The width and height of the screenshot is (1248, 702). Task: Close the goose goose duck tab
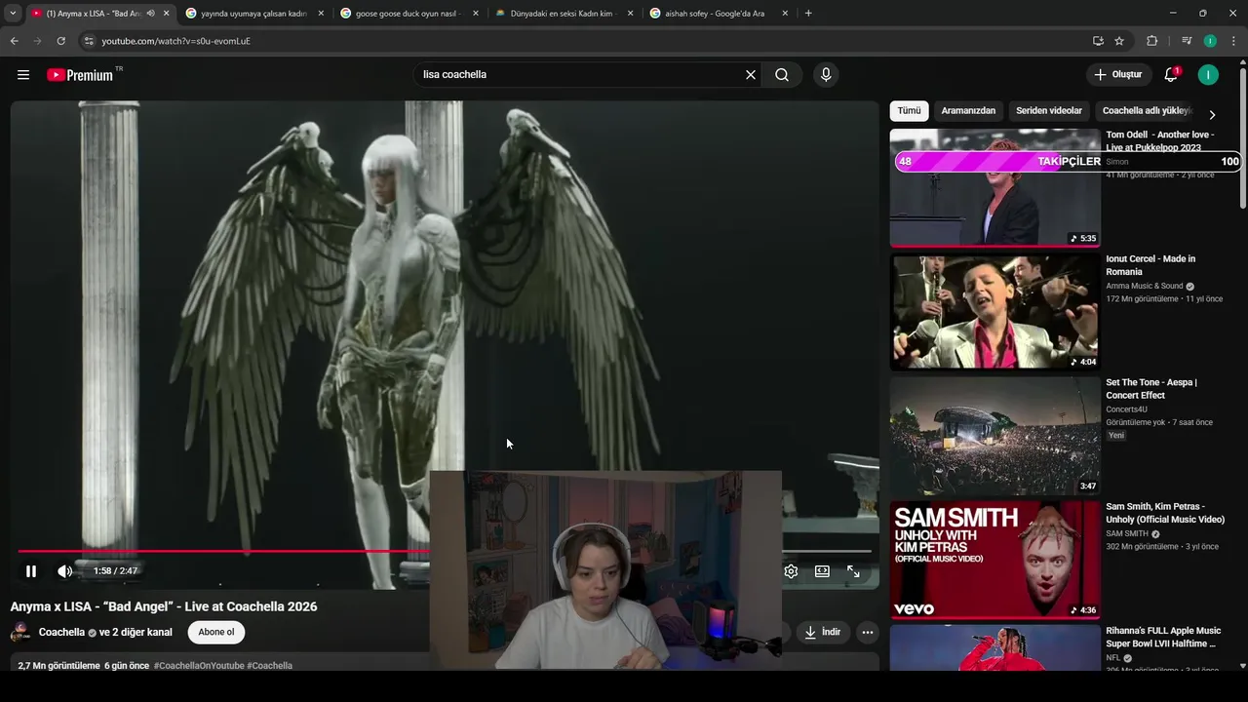click(476, 14)
